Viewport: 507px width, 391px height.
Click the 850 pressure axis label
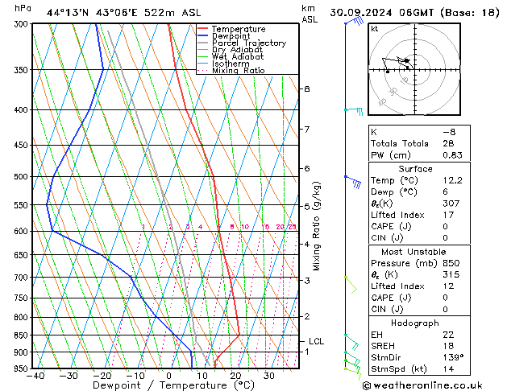coord(23,335)
